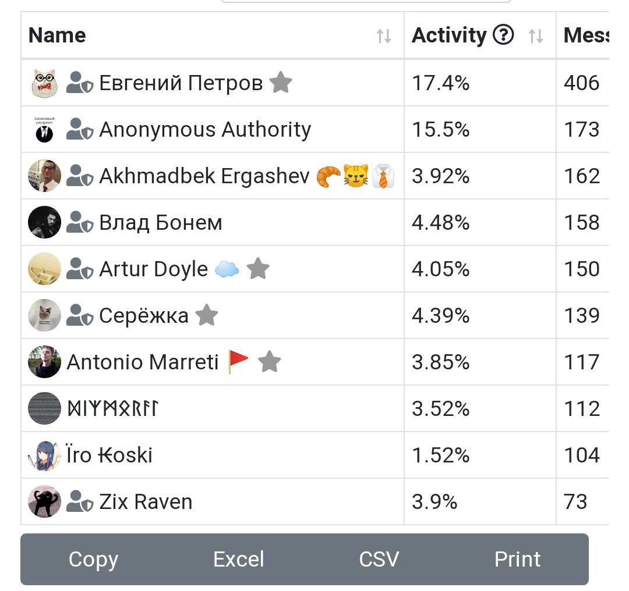Open Ïro Koski's anime avatar
The width and height of the screenshot is (629, 591).
pos(44,455)
